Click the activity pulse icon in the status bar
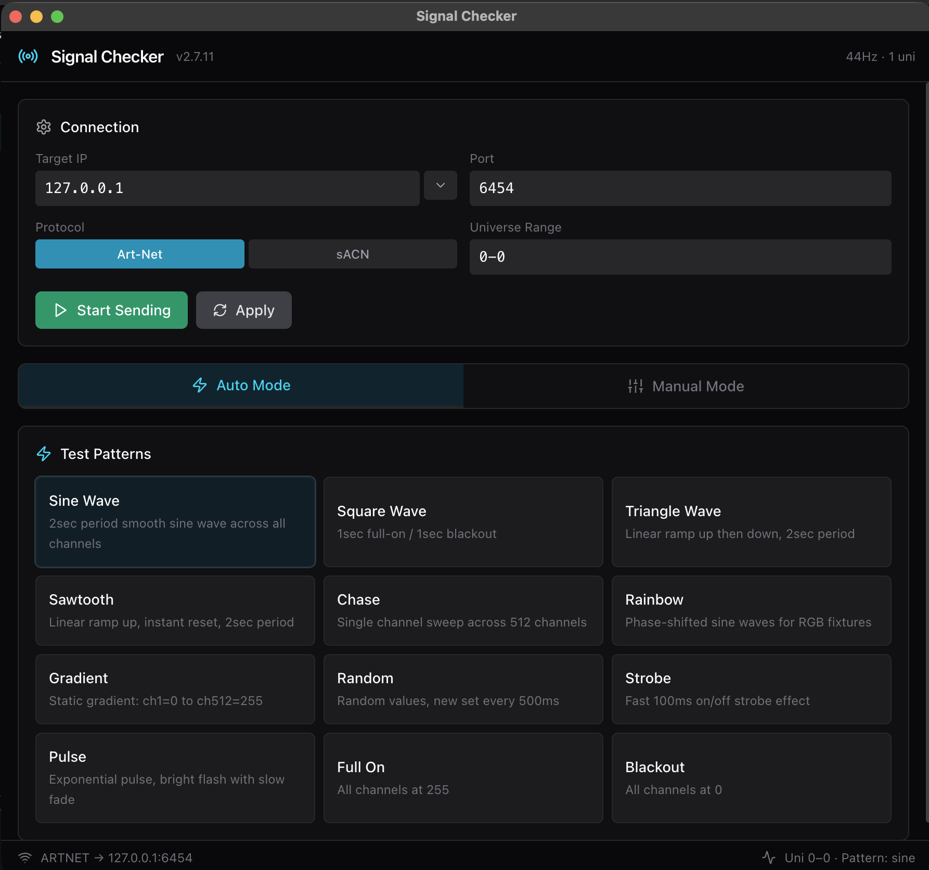This screenshot has width=929, height=870. point(769,858)
